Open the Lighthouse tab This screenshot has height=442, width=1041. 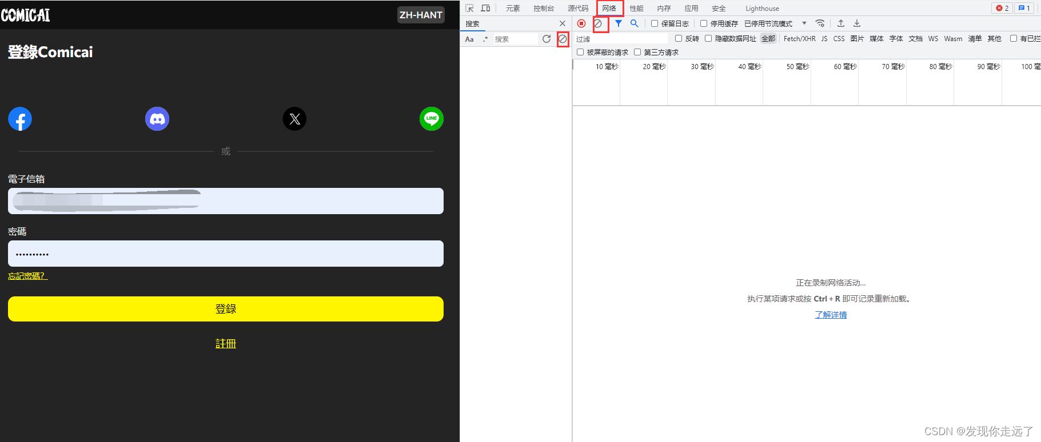tap(762, 8)
